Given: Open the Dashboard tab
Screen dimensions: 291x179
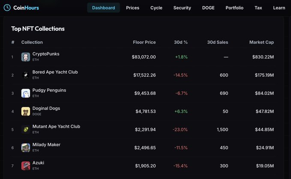Looking at the screenshot, I should click(x=104, y=8).
